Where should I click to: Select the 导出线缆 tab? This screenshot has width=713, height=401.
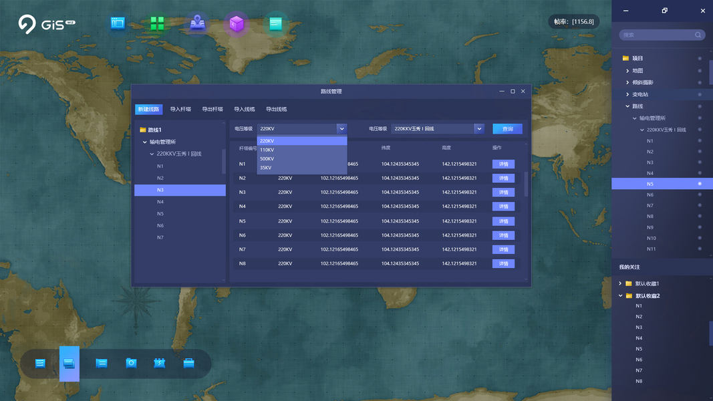tap(276, 109)
